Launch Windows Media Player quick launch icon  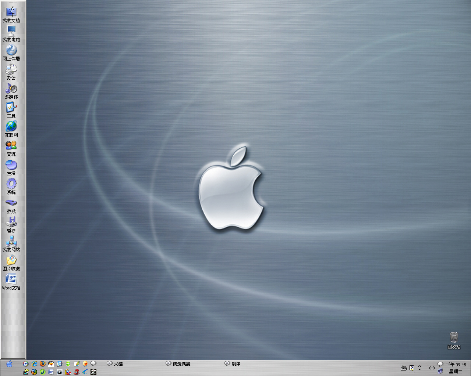click(26, 364)
